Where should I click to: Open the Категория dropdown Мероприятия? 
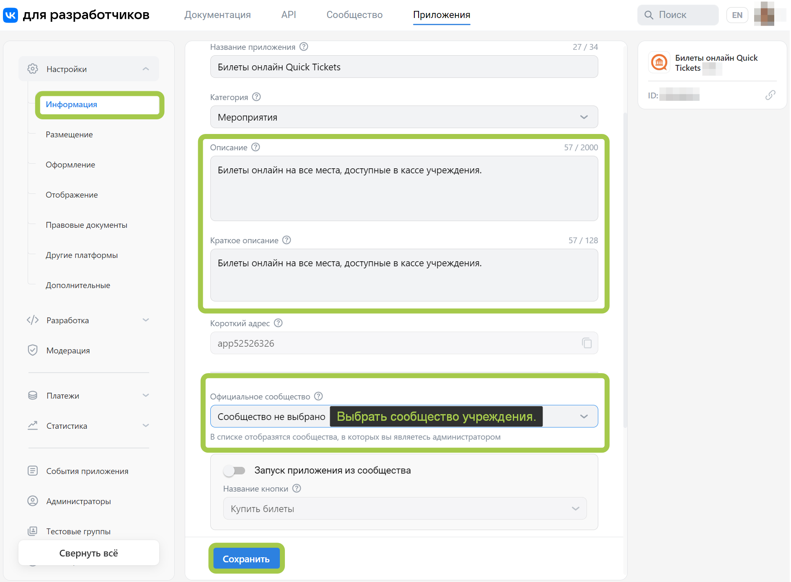coord(404,117)
